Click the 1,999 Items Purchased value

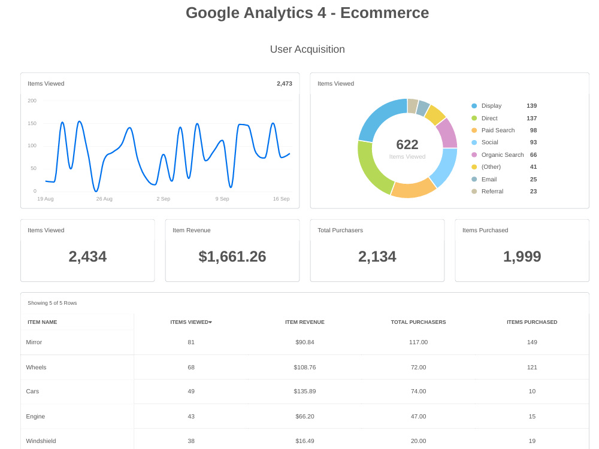click(522, 257)
